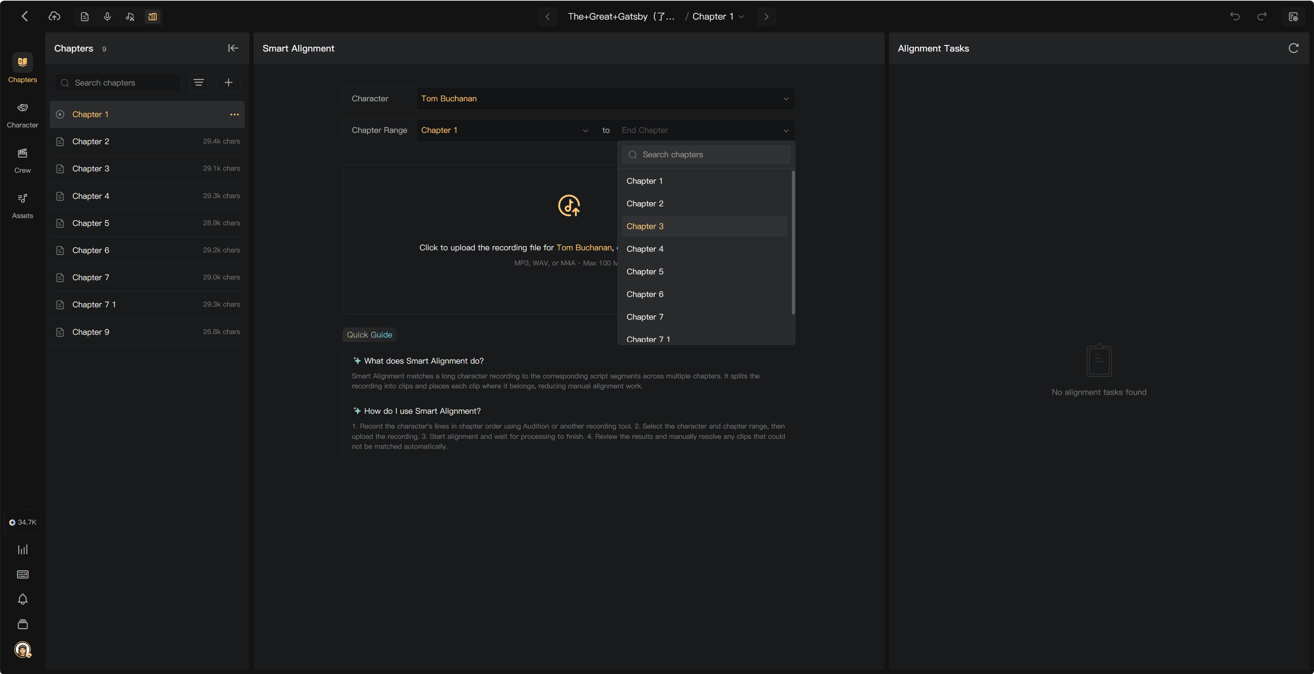This screenshot has height=674, width=1314.
Task: Open the stacked layers icon in sidebar
Action: point(22,624)
